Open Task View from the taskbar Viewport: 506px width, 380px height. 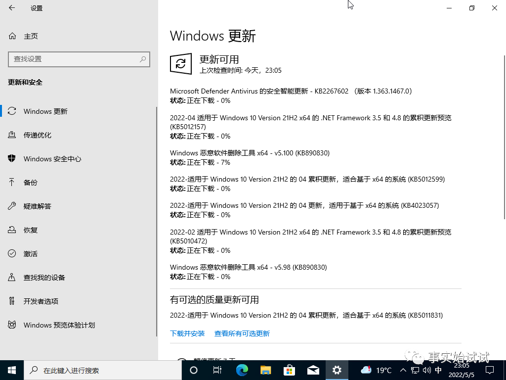point(217,370)
